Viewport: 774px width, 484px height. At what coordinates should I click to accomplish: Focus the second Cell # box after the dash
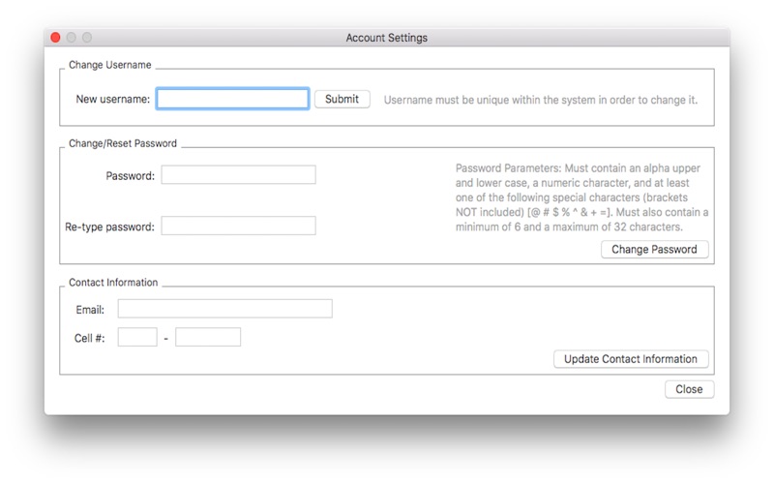tap(208, 337)
